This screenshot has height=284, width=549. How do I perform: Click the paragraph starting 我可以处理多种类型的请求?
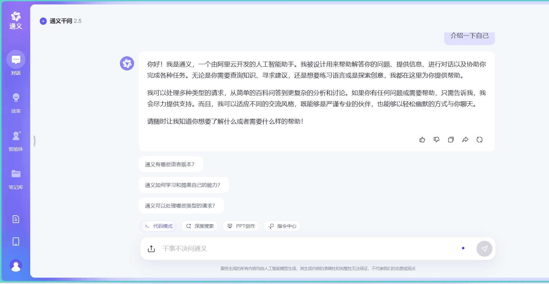pos(317,98)
